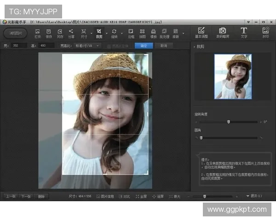The height and width of the screenshot is (221, 276).
Task: Confirm the crop with 确定 button
Action: pyautogui.click(x=144, y=46)
